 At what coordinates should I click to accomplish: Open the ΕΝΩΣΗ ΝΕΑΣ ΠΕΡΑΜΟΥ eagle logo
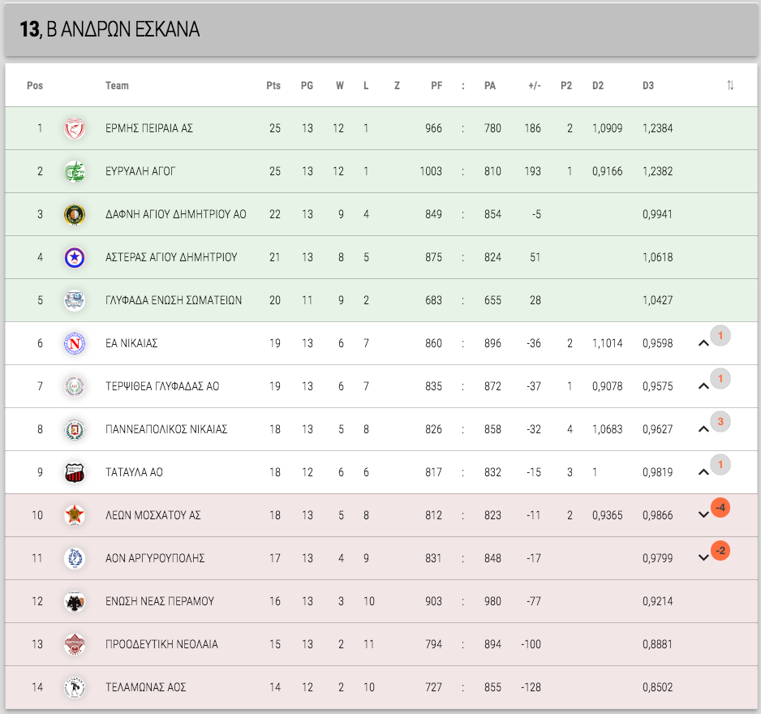coord(75,601)
